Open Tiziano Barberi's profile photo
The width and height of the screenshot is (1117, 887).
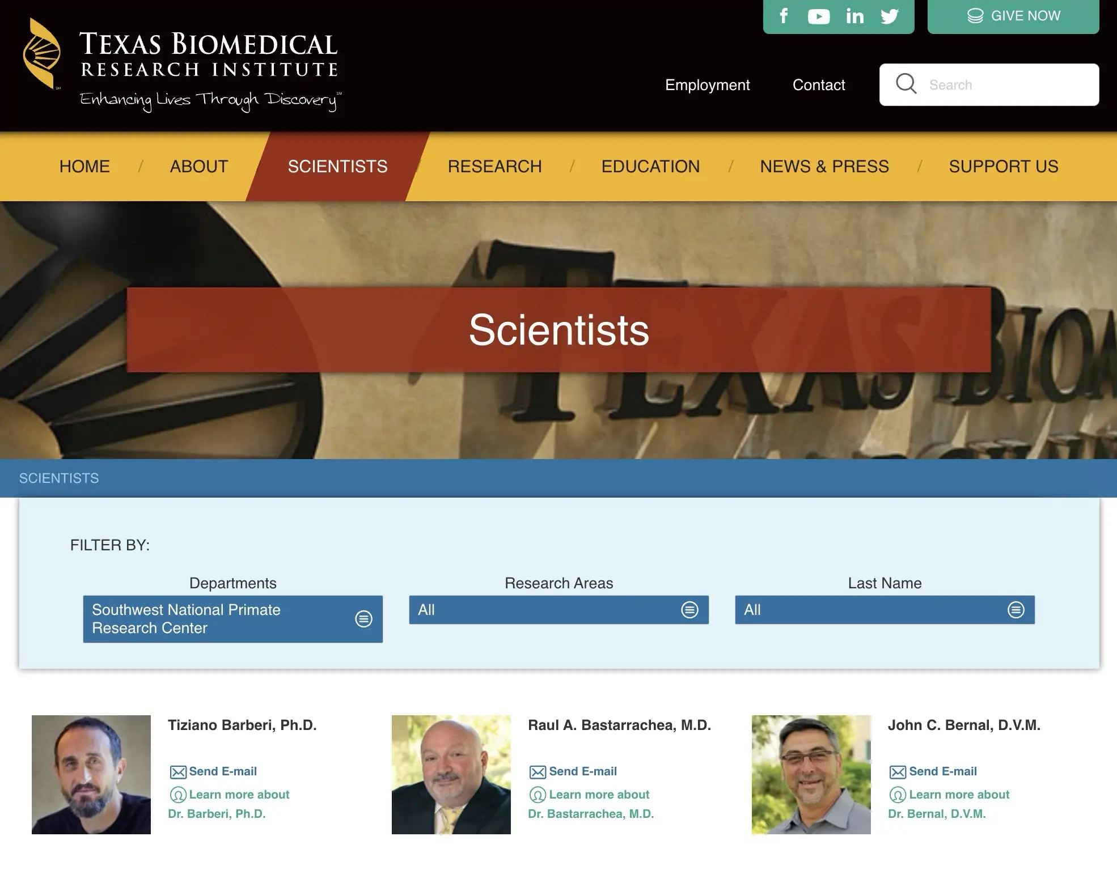pyautogui.click(x=91, y=775)
